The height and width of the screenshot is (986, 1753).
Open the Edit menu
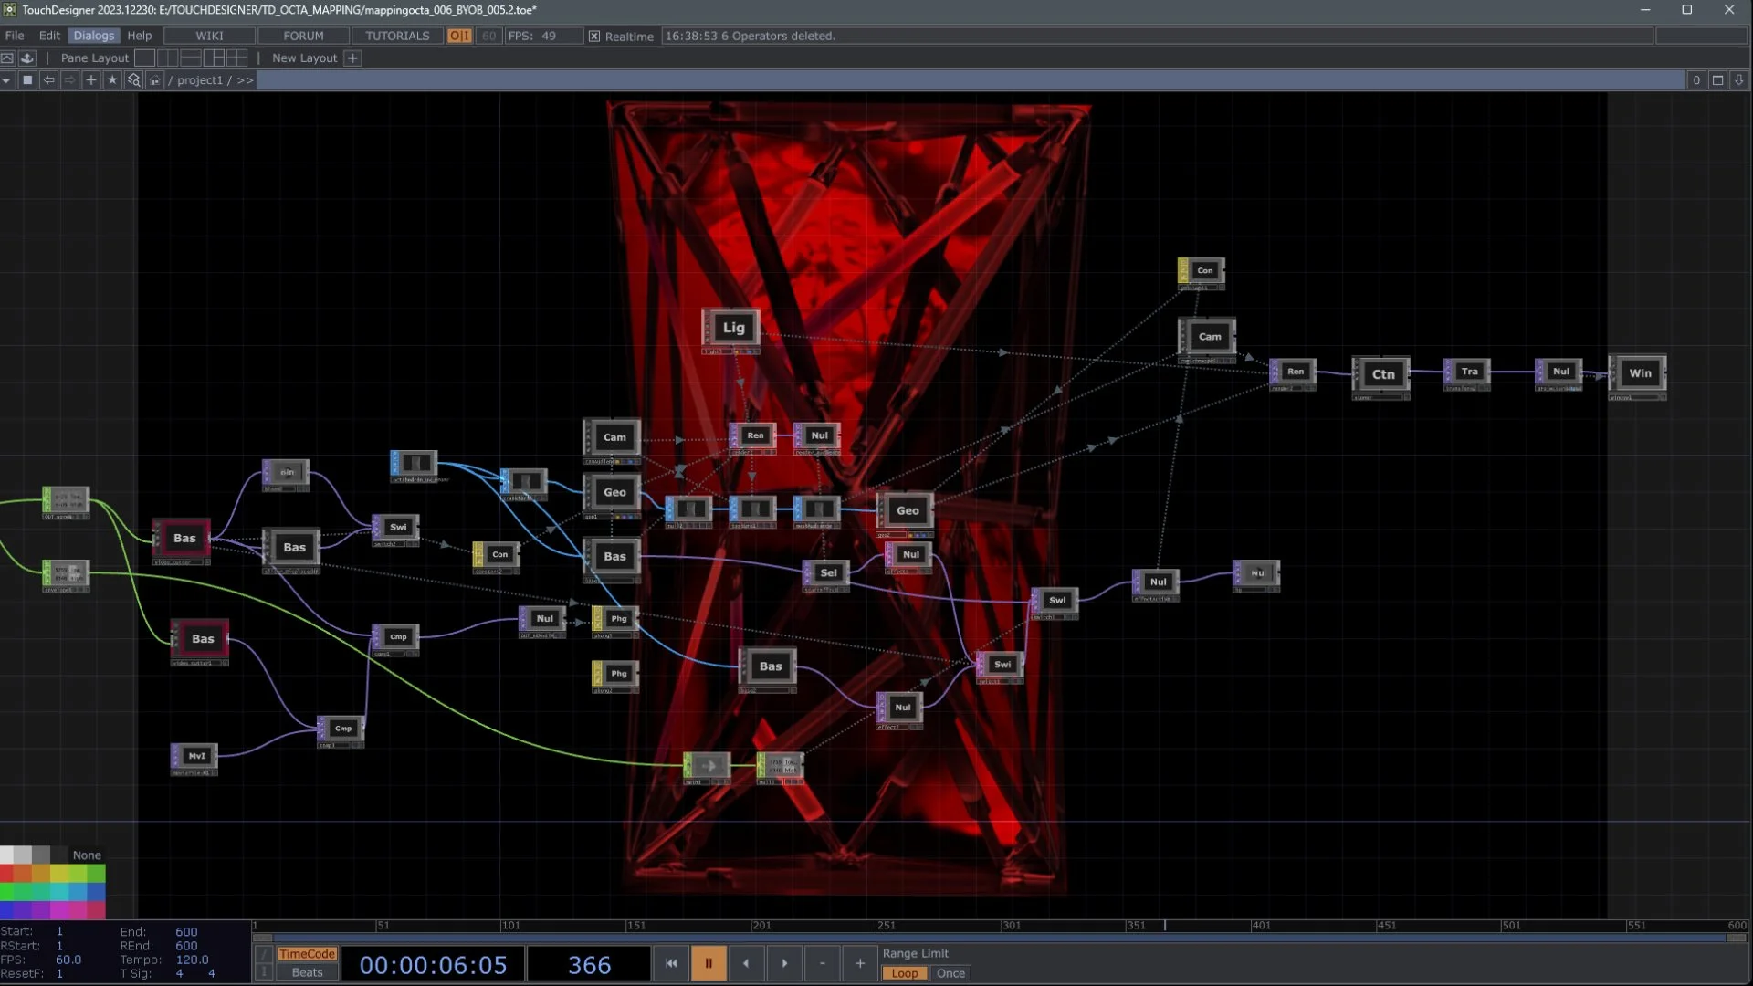(x=49, y=36)
